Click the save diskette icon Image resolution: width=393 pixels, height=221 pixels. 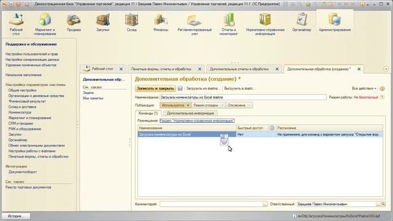coord(180,88)
